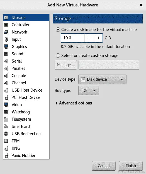Decrease disk size with minus button
146x174 pixels.
[89, 38]
